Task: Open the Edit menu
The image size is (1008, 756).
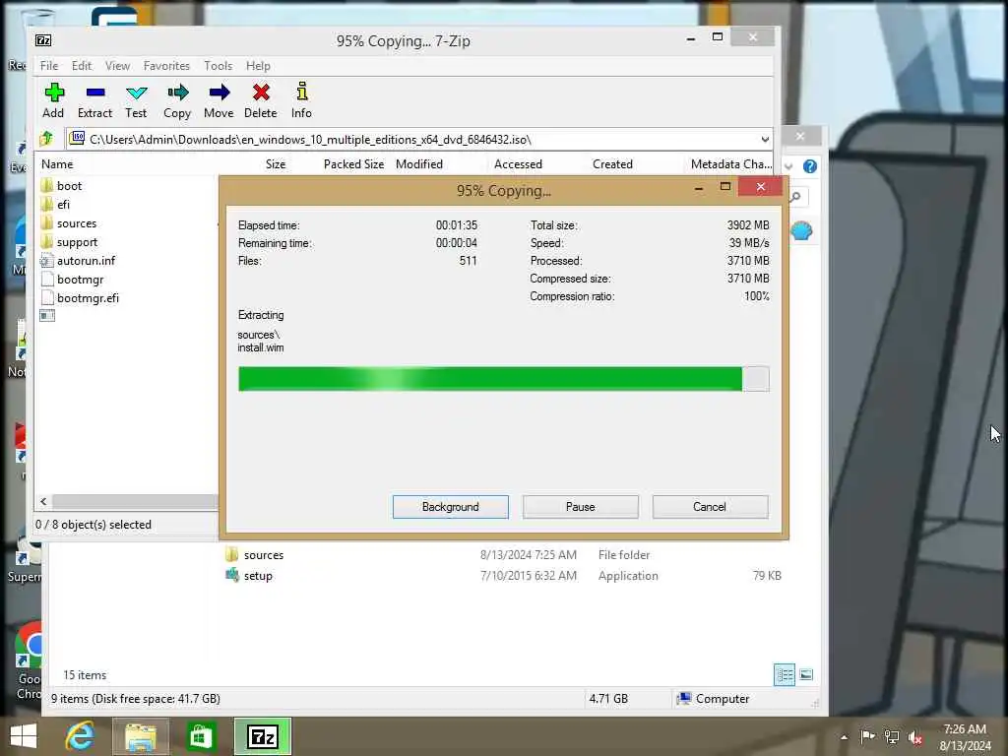Action: click(82, 66)
